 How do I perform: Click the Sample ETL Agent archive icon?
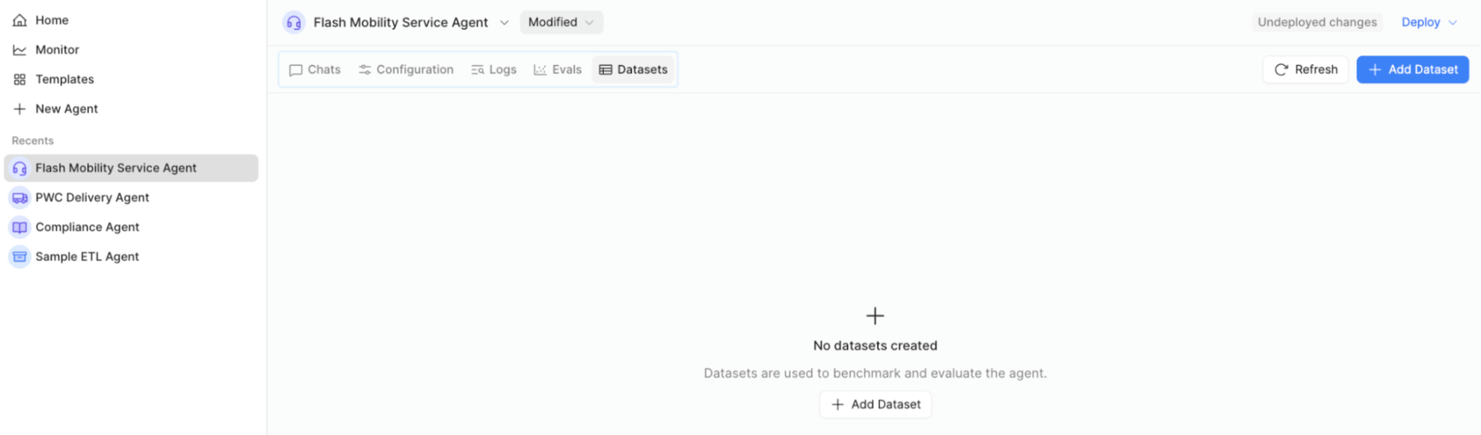(20, 257)
